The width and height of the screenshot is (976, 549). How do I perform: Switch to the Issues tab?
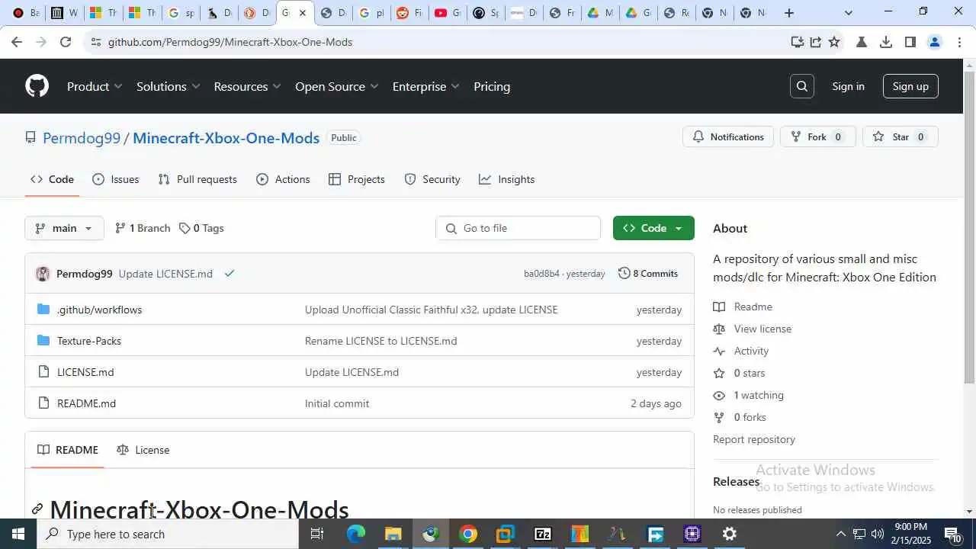pyautogui.click(x=116, y=179)
